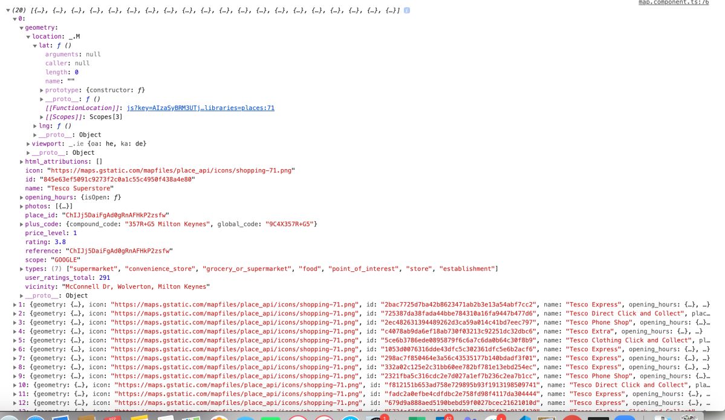Expand the lng function node
This screenshot has height=420, width=725.
(34, 126)
